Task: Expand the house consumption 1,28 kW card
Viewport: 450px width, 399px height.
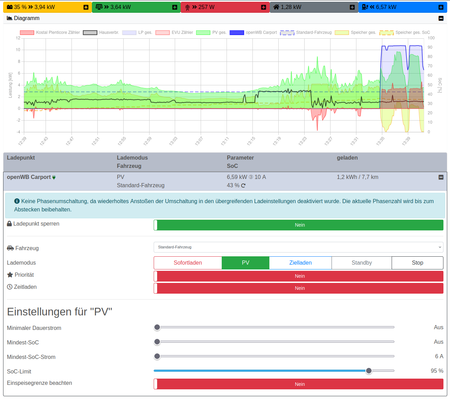Action: [x=352, y=7]
